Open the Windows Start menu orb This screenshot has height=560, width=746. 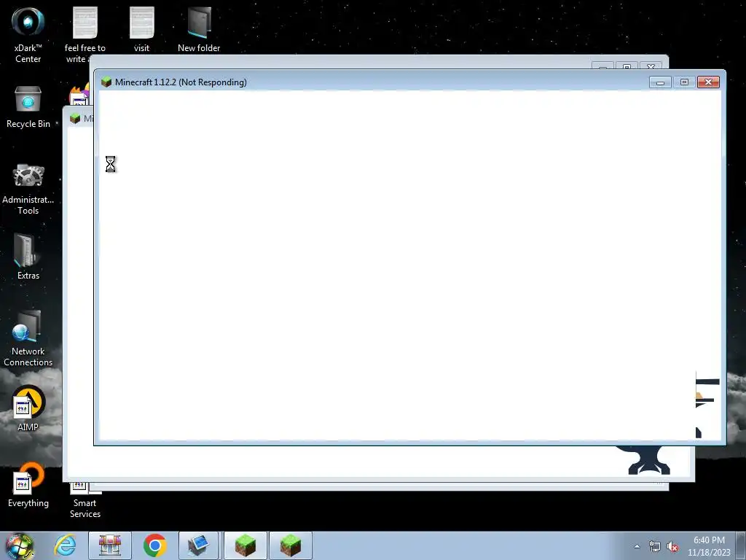[20, 546]
